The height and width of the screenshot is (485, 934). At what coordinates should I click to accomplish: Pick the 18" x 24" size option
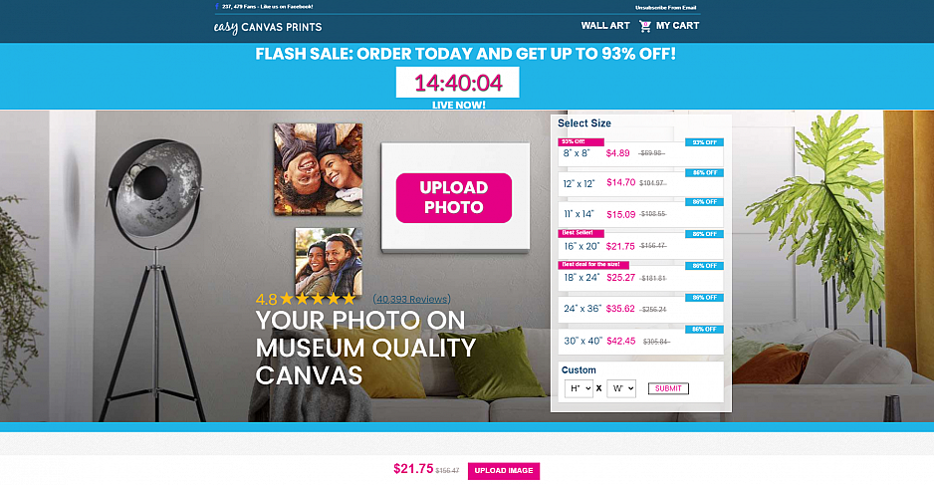[640, 277]
